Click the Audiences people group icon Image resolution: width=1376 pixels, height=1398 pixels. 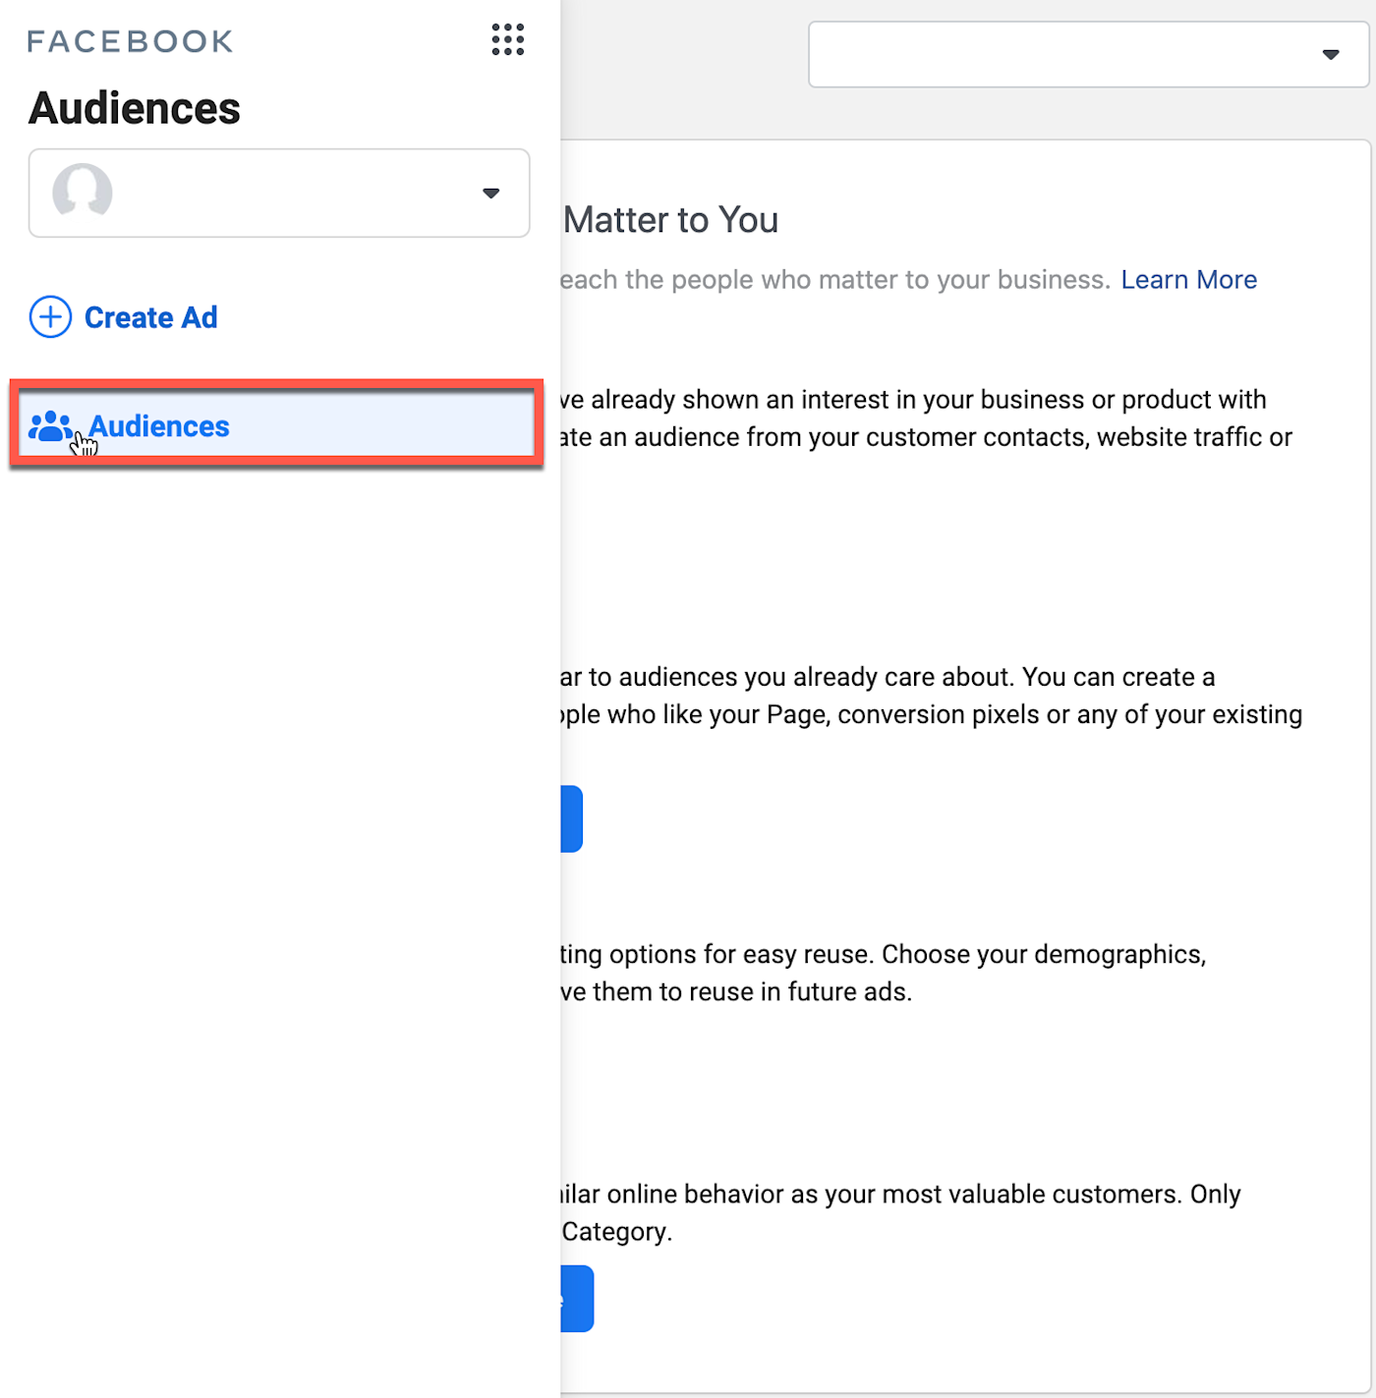49,426
